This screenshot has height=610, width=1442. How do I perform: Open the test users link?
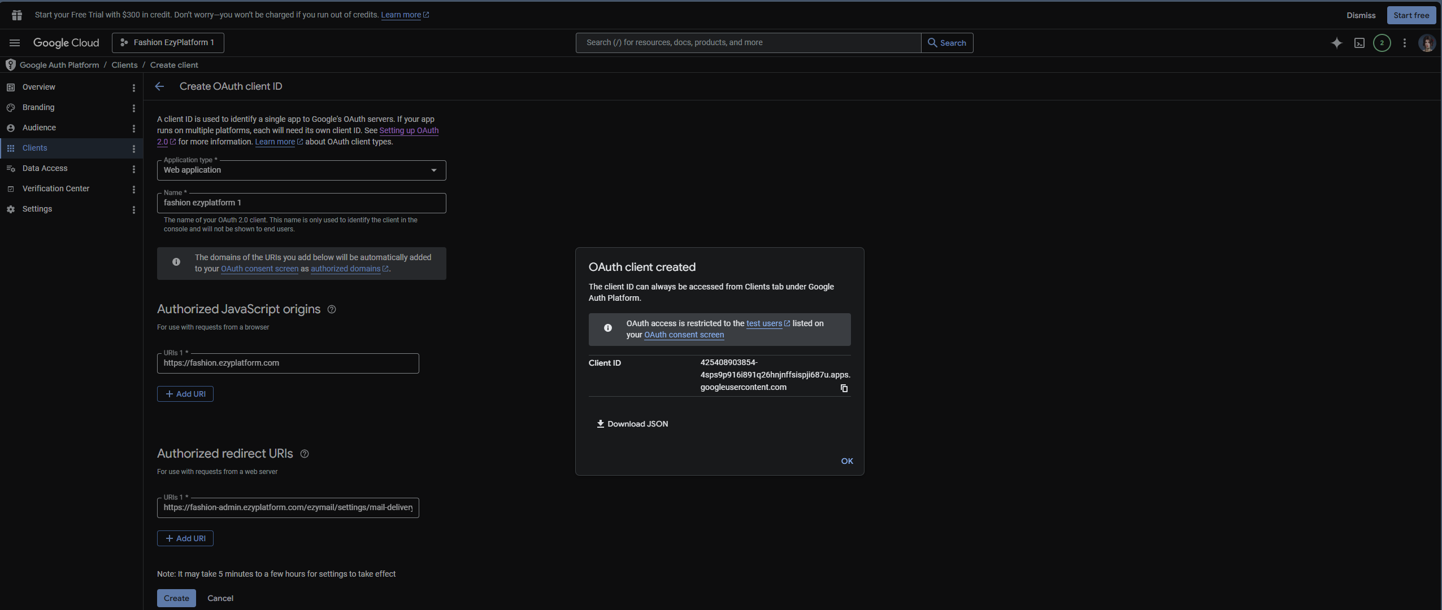(764, 323)
